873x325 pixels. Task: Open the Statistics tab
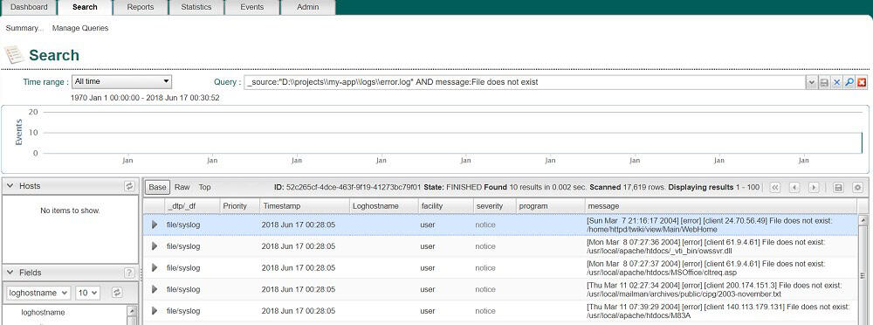click(196, 7)
